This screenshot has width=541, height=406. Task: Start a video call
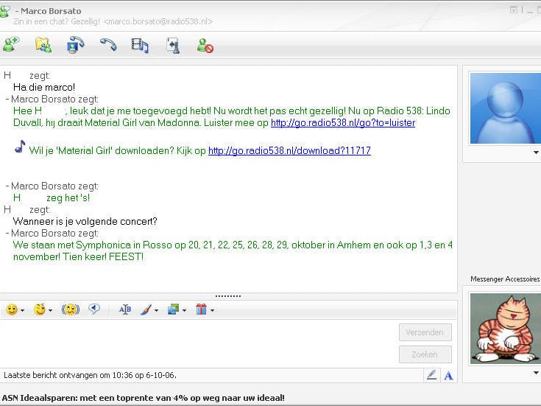[x=75, y=45]
